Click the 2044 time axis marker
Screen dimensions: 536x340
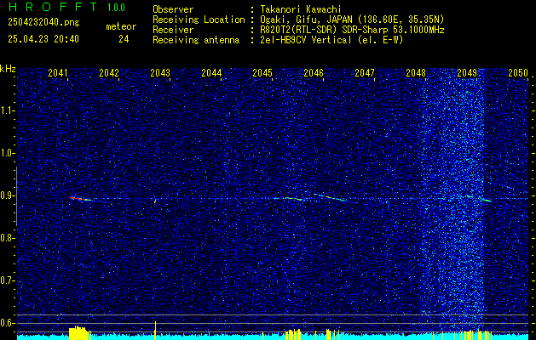[211, 72]
